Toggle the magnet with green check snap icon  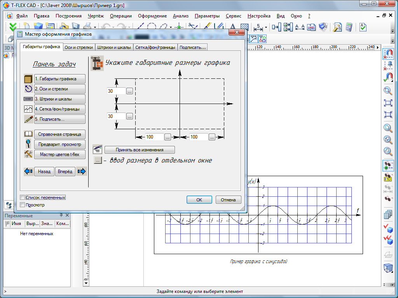[388, 78]
